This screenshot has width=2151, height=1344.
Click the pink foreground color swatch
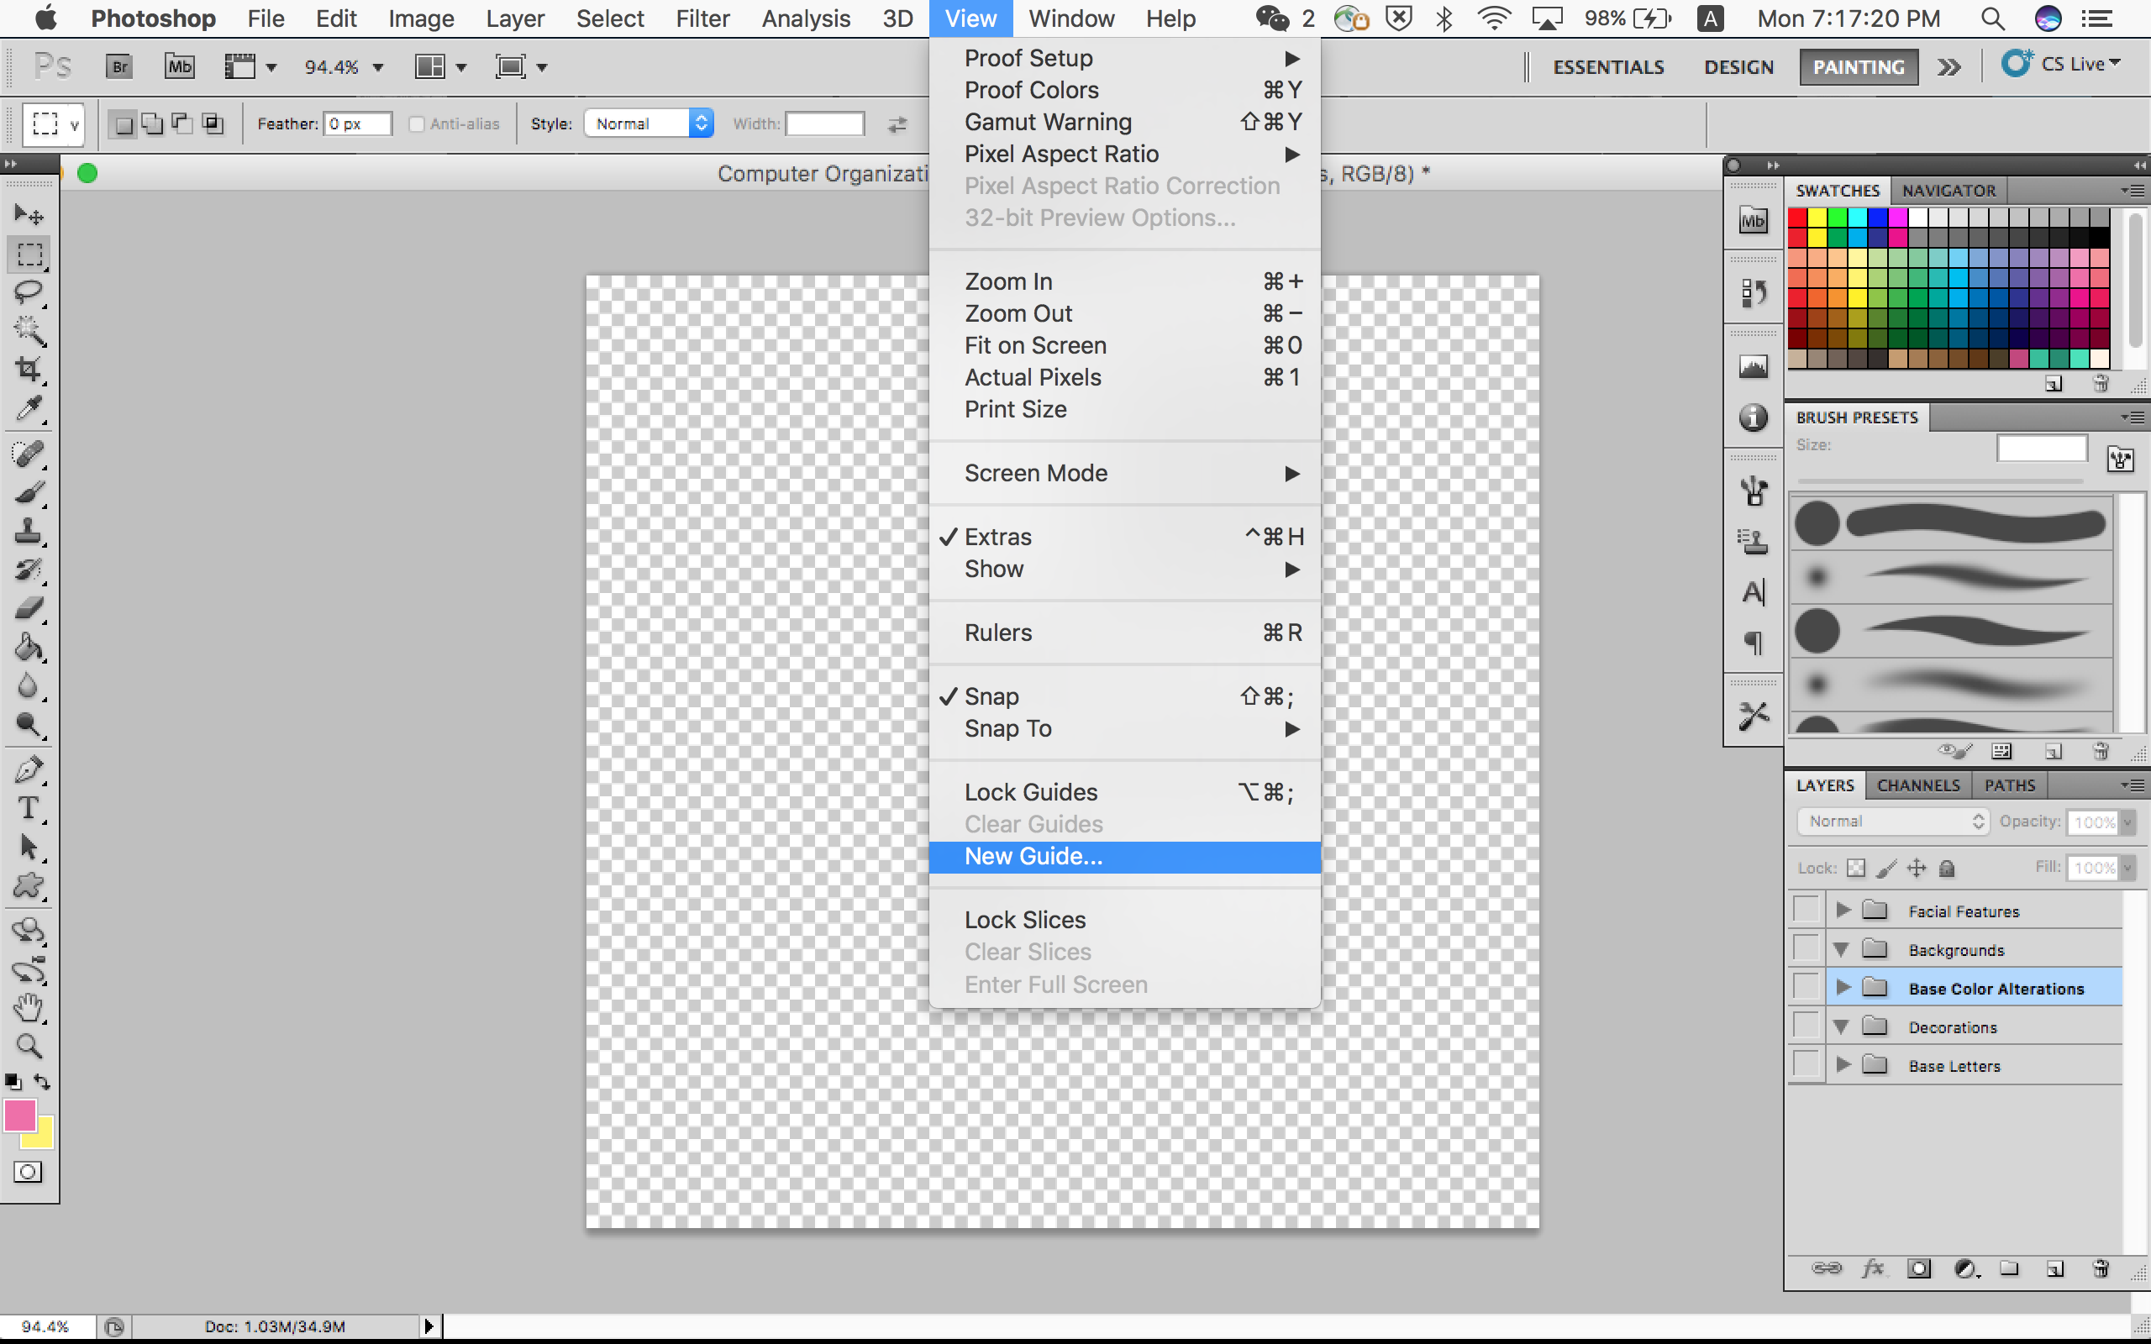tap(19, 1115)
